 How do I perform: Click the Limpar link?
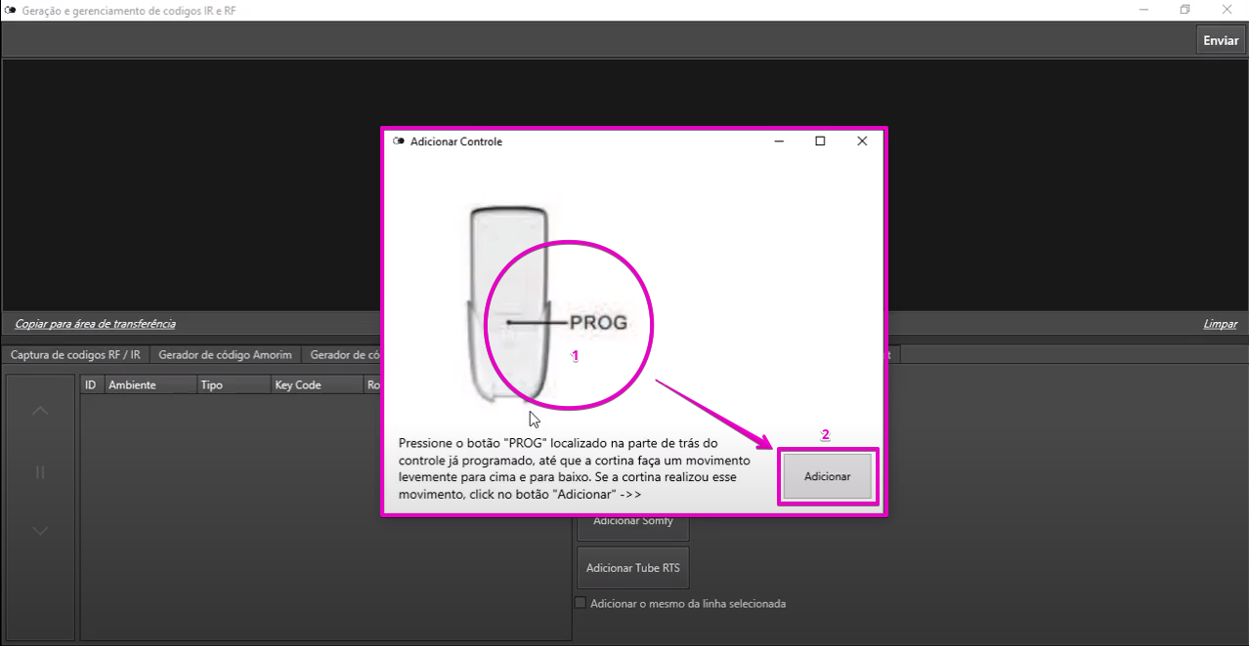pyautogui.click(x=1220, y=324)
